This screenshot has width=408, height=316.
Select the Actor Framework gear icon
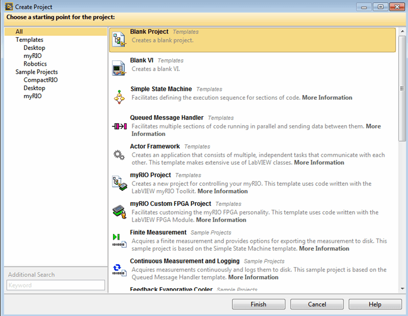click(119, 155)
